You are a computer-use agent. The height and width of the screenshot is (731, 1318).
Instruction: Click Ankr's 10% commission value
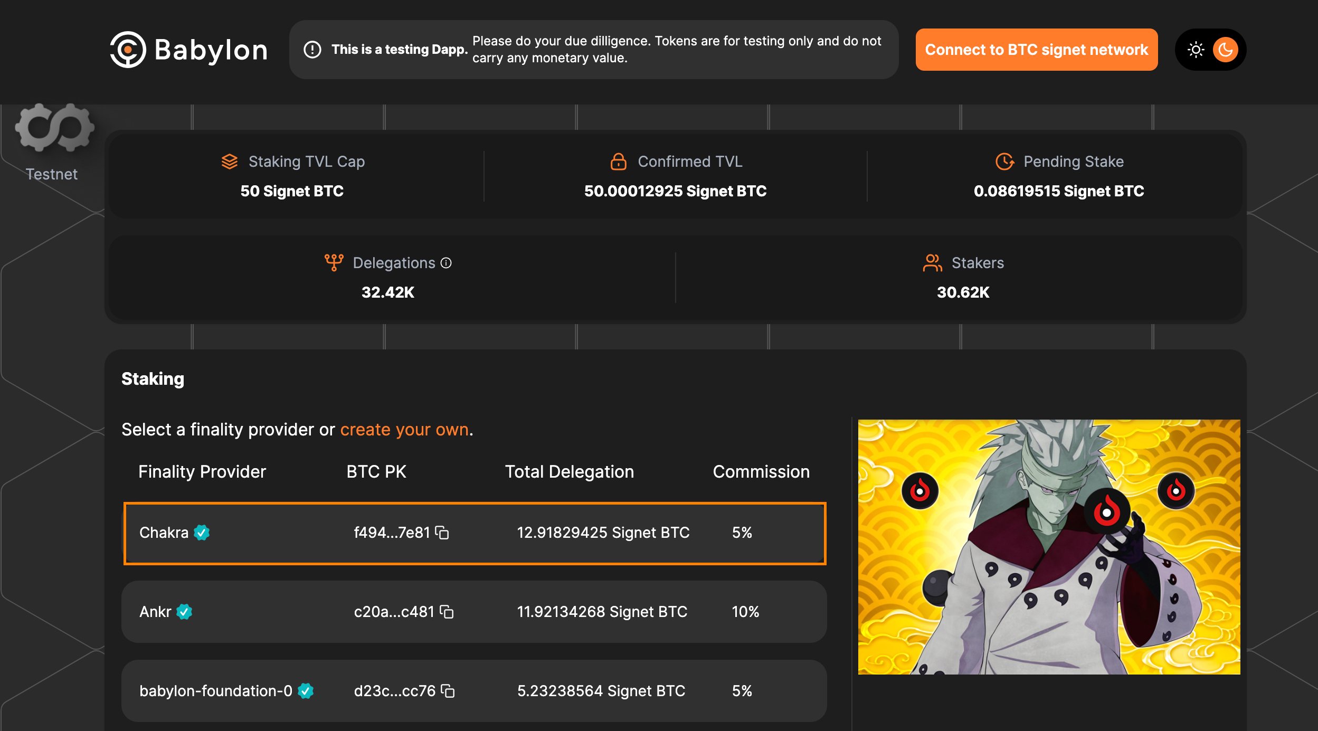pyautogui.click(x=745, y=612)
